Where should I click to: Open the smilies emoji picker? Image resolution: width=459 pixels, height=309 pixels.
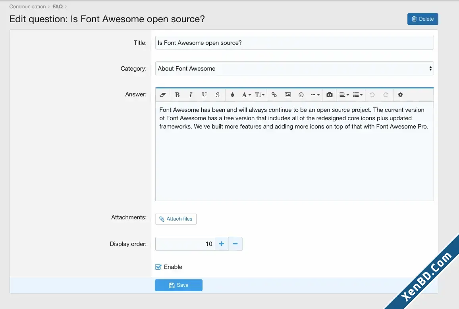click(301, 95)
